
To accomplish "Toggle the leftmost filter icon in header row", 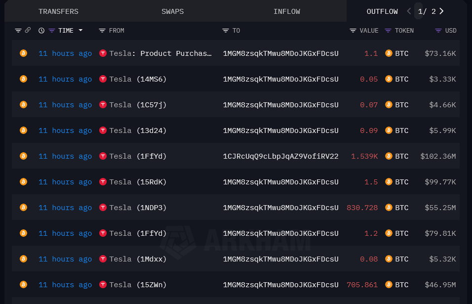I will coord(18,30).
